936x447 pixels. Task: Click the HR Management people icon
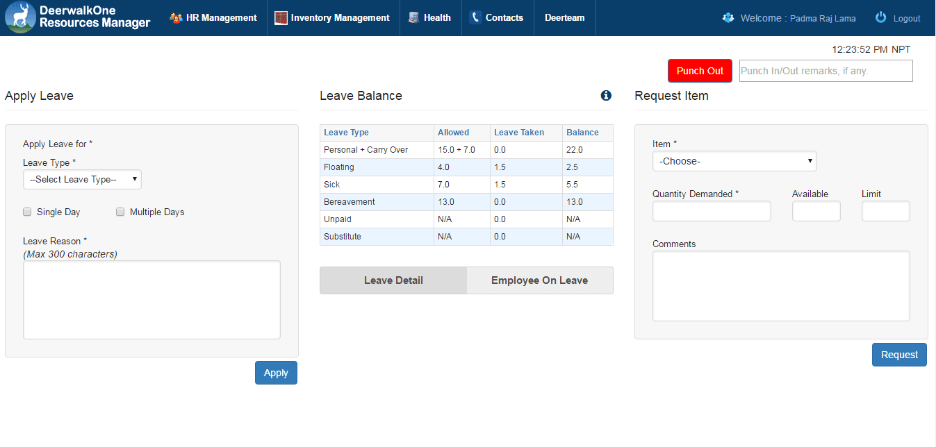click(x=176, y=18)
